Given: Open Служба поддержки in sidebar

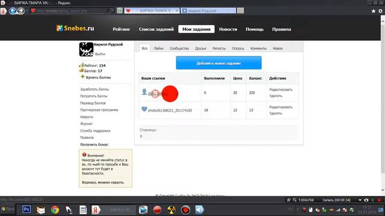Looking at the screenshot, I should [x=95, y=131].
